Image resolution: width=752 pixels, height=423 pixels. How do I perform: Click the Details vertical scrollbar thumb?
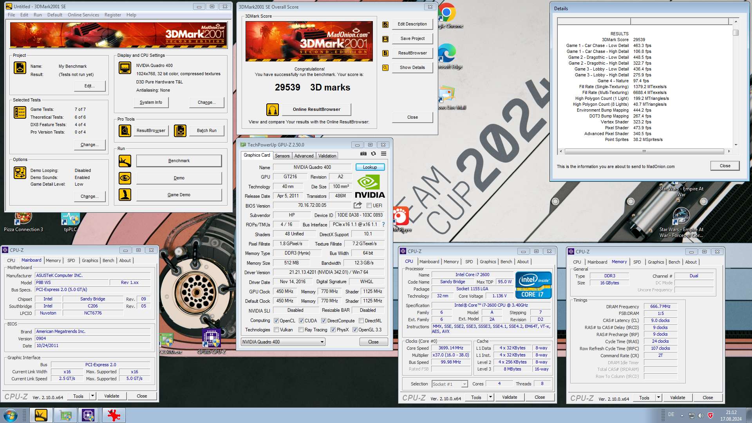(736, 33)
